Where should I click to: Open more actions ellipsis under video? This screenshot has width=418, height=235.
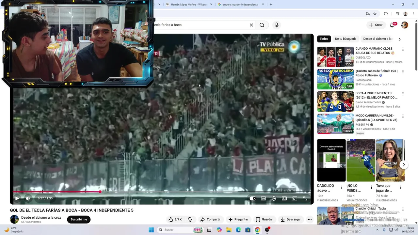coord(310,219)
